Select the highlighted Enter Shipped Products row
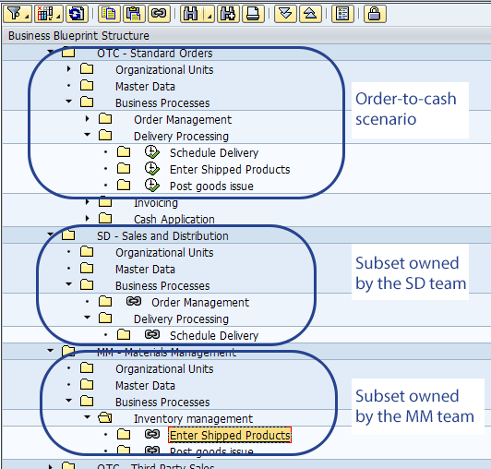The width and height of the screenshot is (491, 469). click(x=230, y=435)
